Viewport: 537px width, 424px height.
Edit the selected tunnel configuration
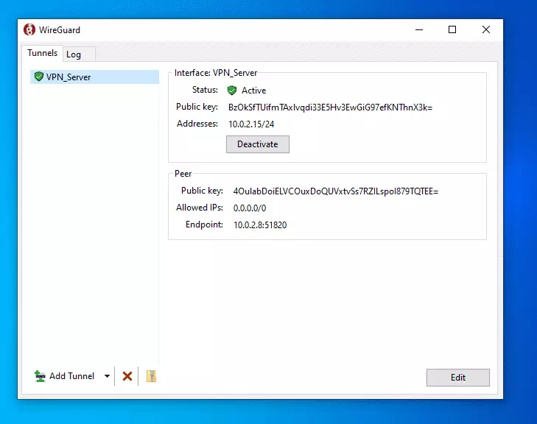(x=458, y=378)
